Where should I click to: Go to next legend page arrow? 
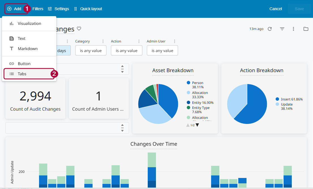198,125
